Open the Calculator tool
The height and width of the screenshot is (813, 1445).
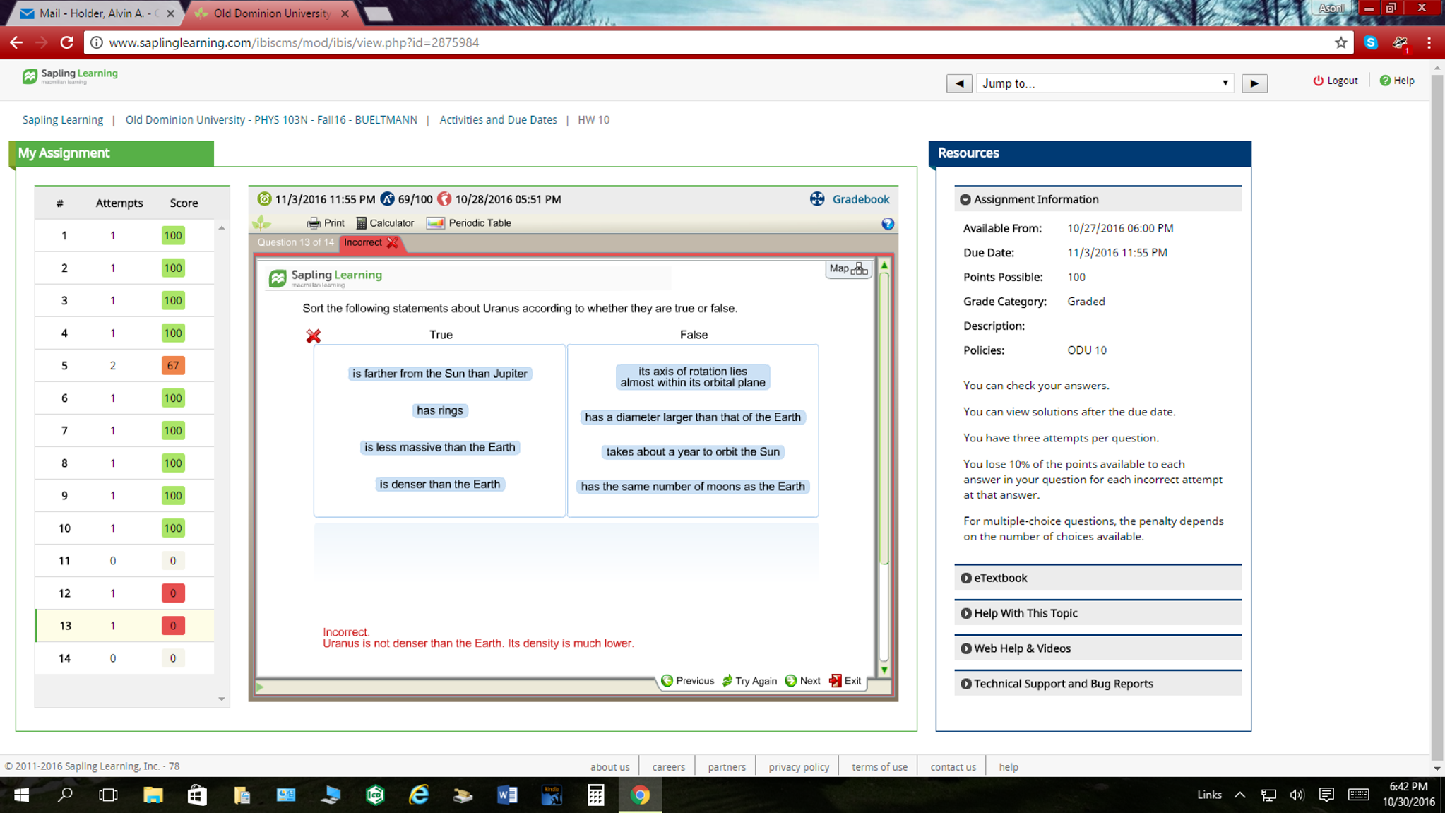(x=385, y=223)
